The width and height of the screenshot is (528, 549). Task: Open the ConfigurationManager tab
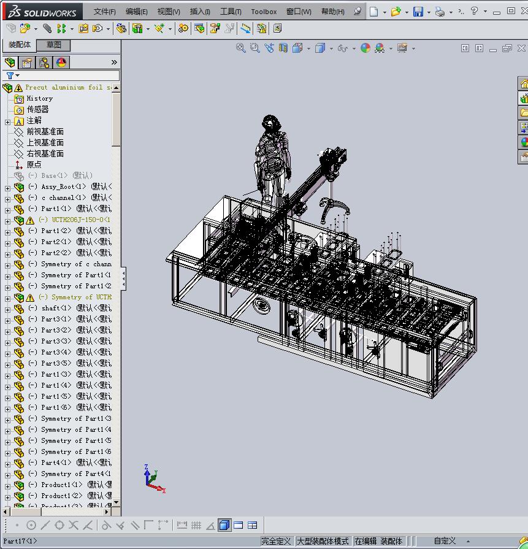tap(44, 63)
